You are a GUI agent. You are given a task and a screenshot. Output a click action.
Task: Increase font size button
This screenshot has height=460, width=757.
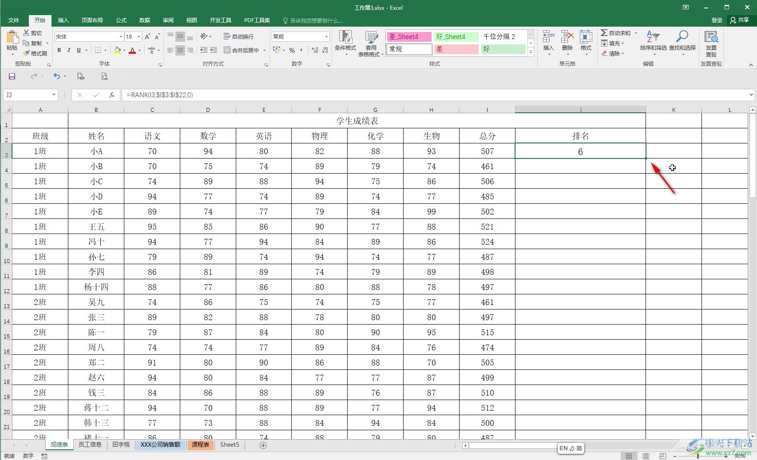147,36
